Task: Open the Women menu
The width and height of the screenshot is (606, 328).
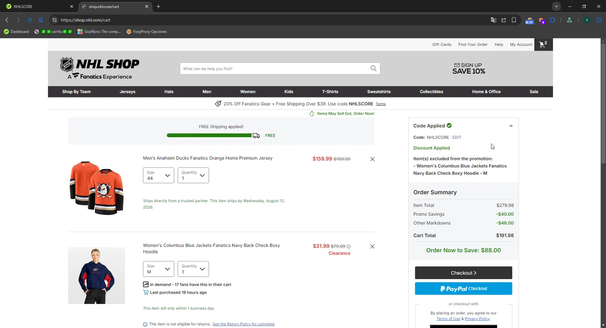Action: click(x=248, y=92)
